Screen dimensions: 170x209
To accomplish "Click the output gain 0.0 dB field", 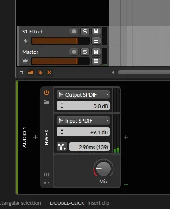I will (83, 106).
